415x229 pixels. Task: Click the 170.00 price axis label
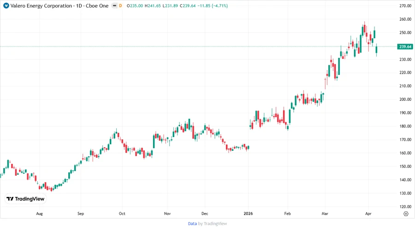[x=405, y=140]
